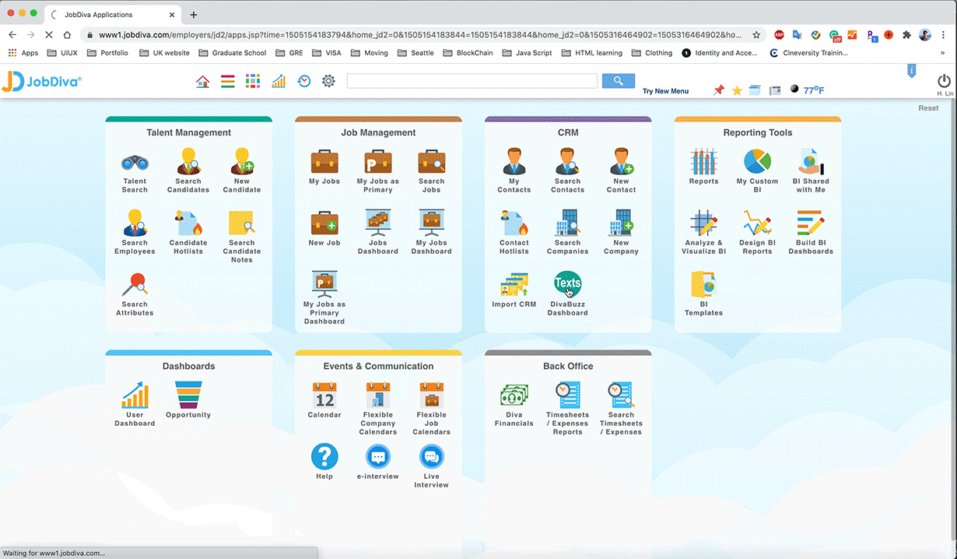Image resolution: width=957 pixels, height=559 pixels.
Task: Click the yellow star favorites icon
Action: [737, 90]
